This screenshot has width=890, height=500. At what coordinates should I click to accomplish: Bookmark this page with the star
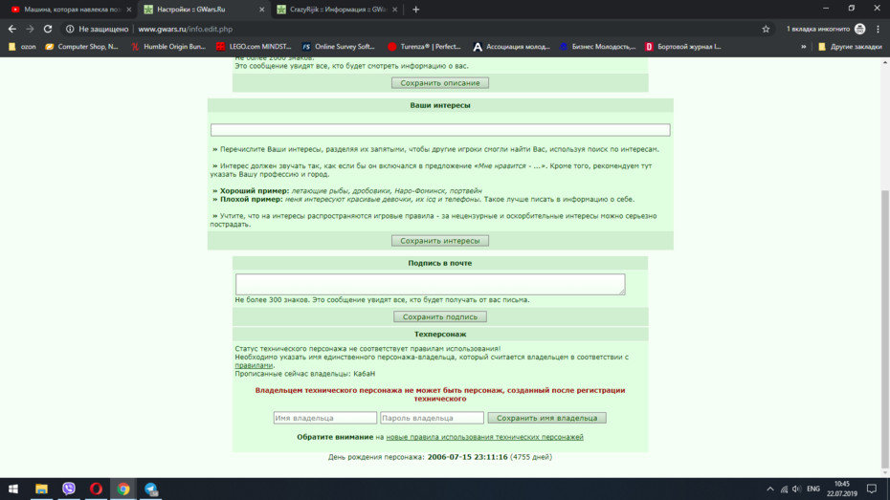click(x=766, y=29)
